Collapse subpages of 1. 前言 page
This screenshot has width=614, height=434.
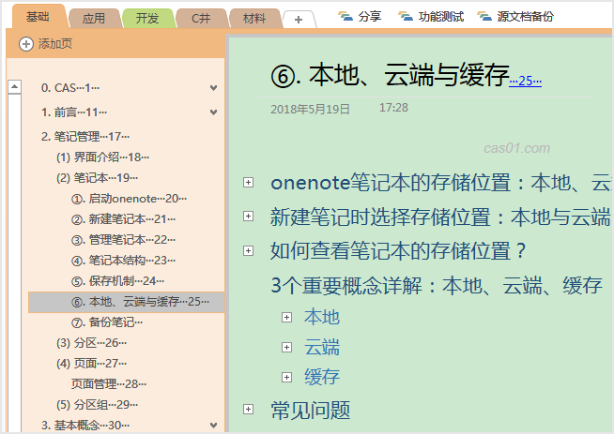pyautogui.click(x=213, y=112)
